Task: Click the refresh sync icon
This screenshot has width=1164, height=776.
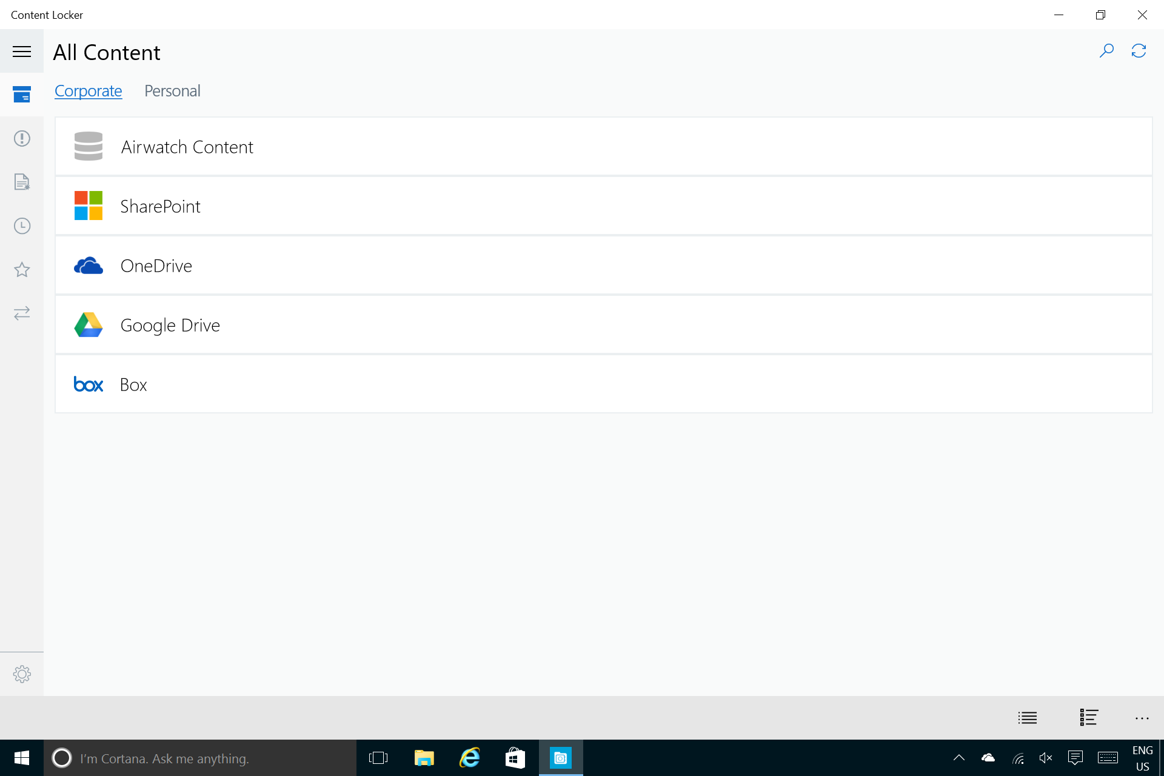Action: point(1139,51)
